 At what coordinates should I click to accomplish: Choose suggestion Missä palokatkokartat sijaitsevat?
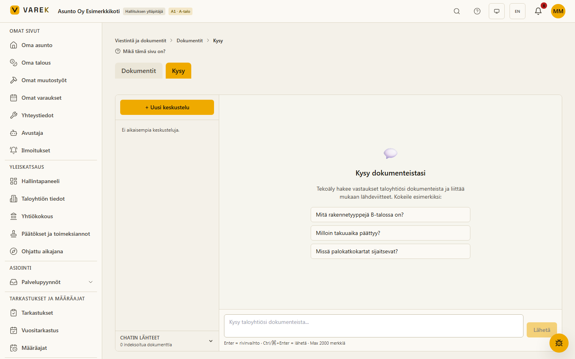click(x=391, y=251)
